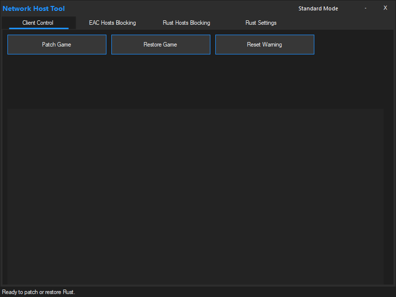Screen dimensions: 396x297
Task: Open the EAC Hosts Blocking tab
Action: (112, 23)
